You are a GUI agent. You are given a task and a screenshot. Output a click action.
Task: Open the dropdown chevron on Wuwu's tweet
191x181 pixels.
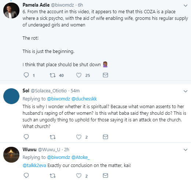coord(186,150)
